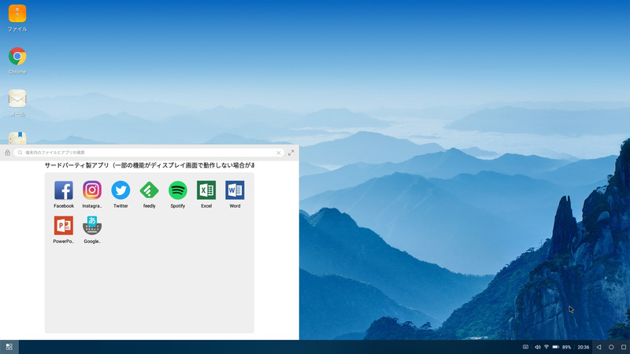This screenshot has height=354, width=630.
Task: Expand the app drawer to full screen
Action: [x=291, y=153]
